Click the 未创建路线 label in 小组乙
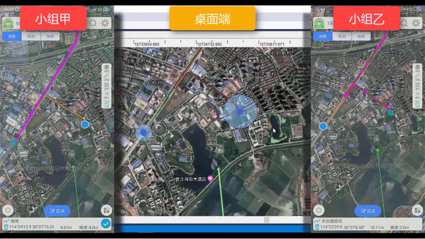The width and height of the screenshot is (425, 239). (332, 221)
